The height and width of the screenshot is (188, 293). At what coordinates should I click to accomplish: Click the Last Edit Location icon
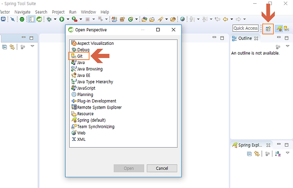tap(217, 19)
